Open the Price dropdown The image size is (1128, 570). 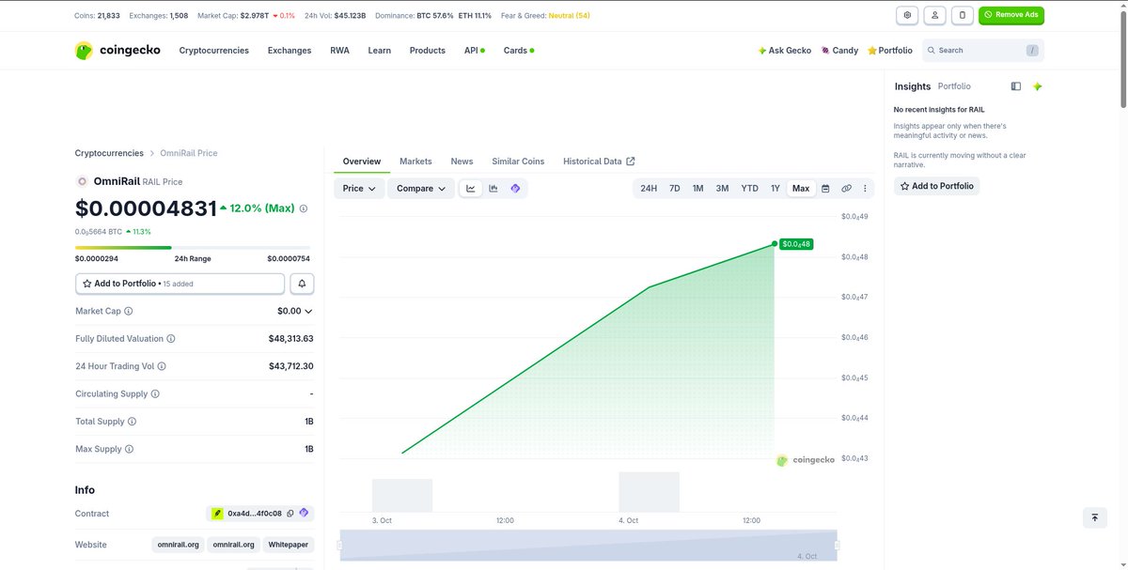coord(359,189)
